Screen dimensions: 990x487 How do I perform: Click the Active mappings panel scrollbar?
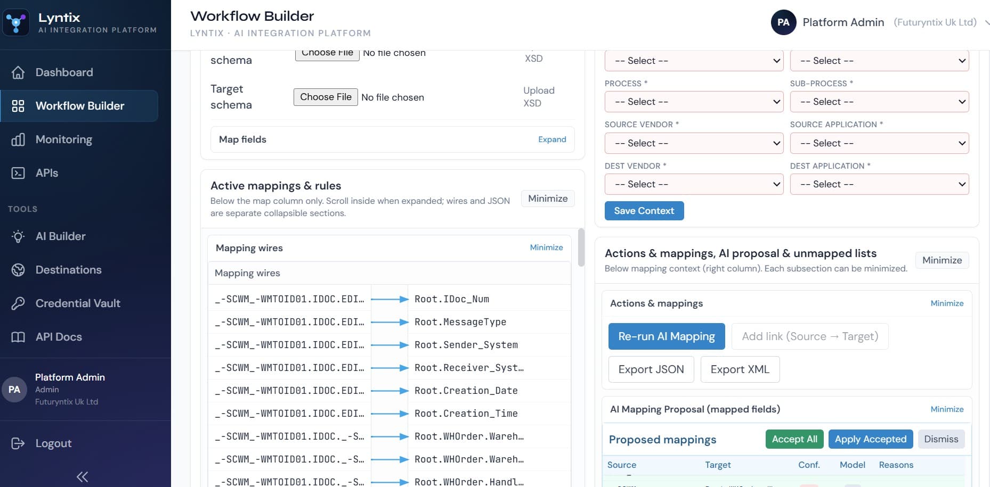(x=581, y=247)
